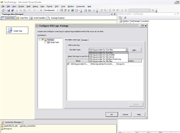
Task: Open the SSIS menu in the menu bar
Action: click(x=57, y=6)
